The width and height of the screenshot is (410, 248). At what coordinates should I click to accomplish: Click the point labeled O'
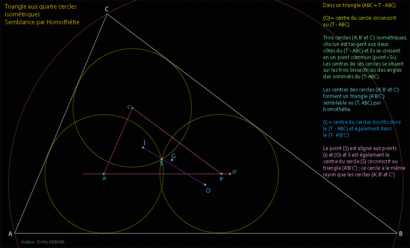tap(230, 174)
